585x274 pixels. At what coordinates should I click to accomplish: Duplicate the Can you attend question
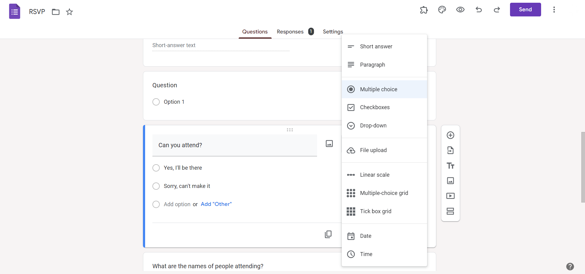pyautogui.click(x=328, y=234)
